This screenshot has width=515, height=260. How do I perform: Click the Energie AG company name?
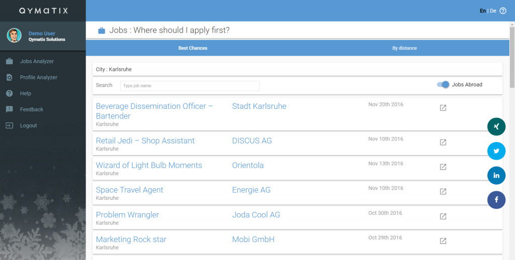(x=251, y=190)
